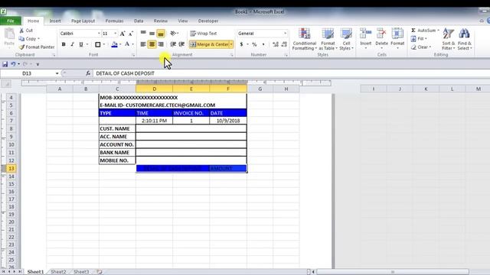
Task: Toggle Top Align
Action: [143, 34]
